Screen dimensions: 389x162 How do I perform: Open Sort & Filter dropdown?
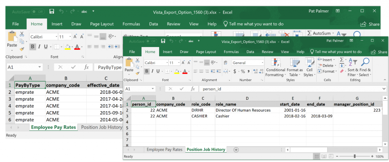(x=353, y=68)
